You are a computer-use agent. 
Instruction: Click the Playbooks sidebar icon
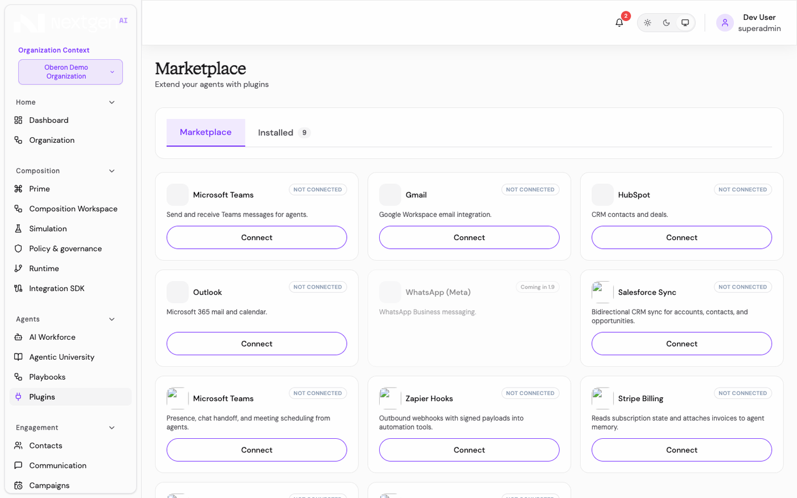click(18, 377)
